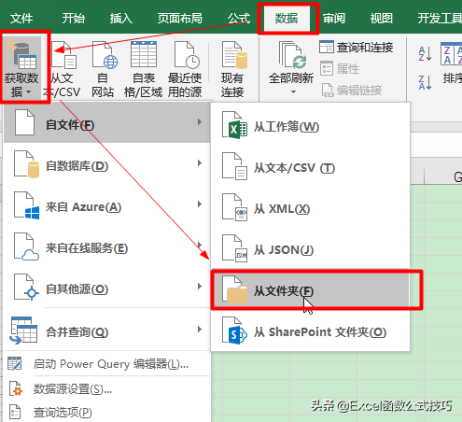Click the 自表格/区域 table icon
The height and width of the screenshot is (422, 462).
point(144,54)
